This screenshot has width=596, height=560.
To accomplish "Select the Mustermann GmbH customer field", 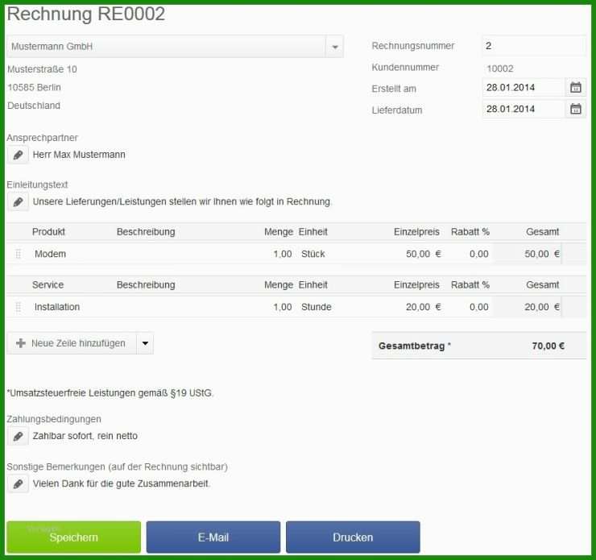I will tap(166, 47).
